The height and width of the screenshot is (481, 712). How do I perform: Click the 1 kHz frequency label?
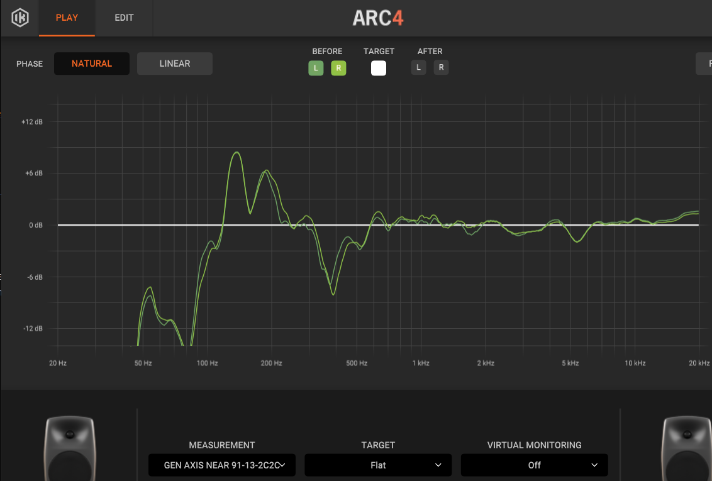tap(421, 363)
